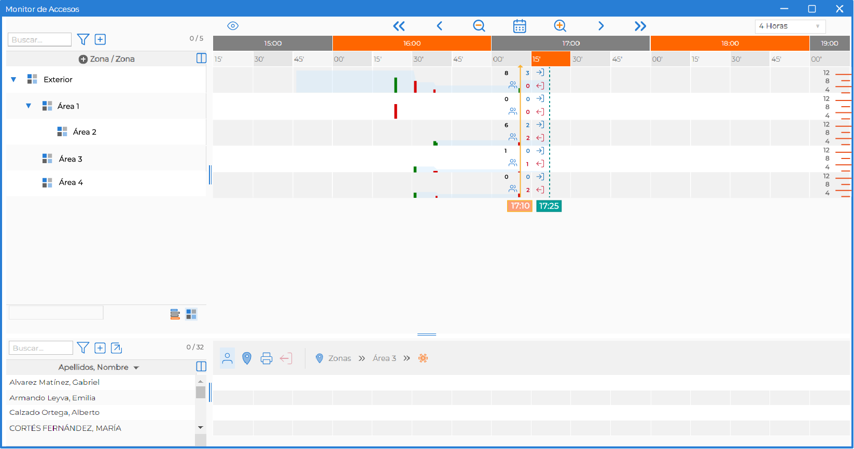The width and height of the screenshot is (854, 449).
Task: Click the Zonas breadcrumb
Action: click(x=340, y=358)
